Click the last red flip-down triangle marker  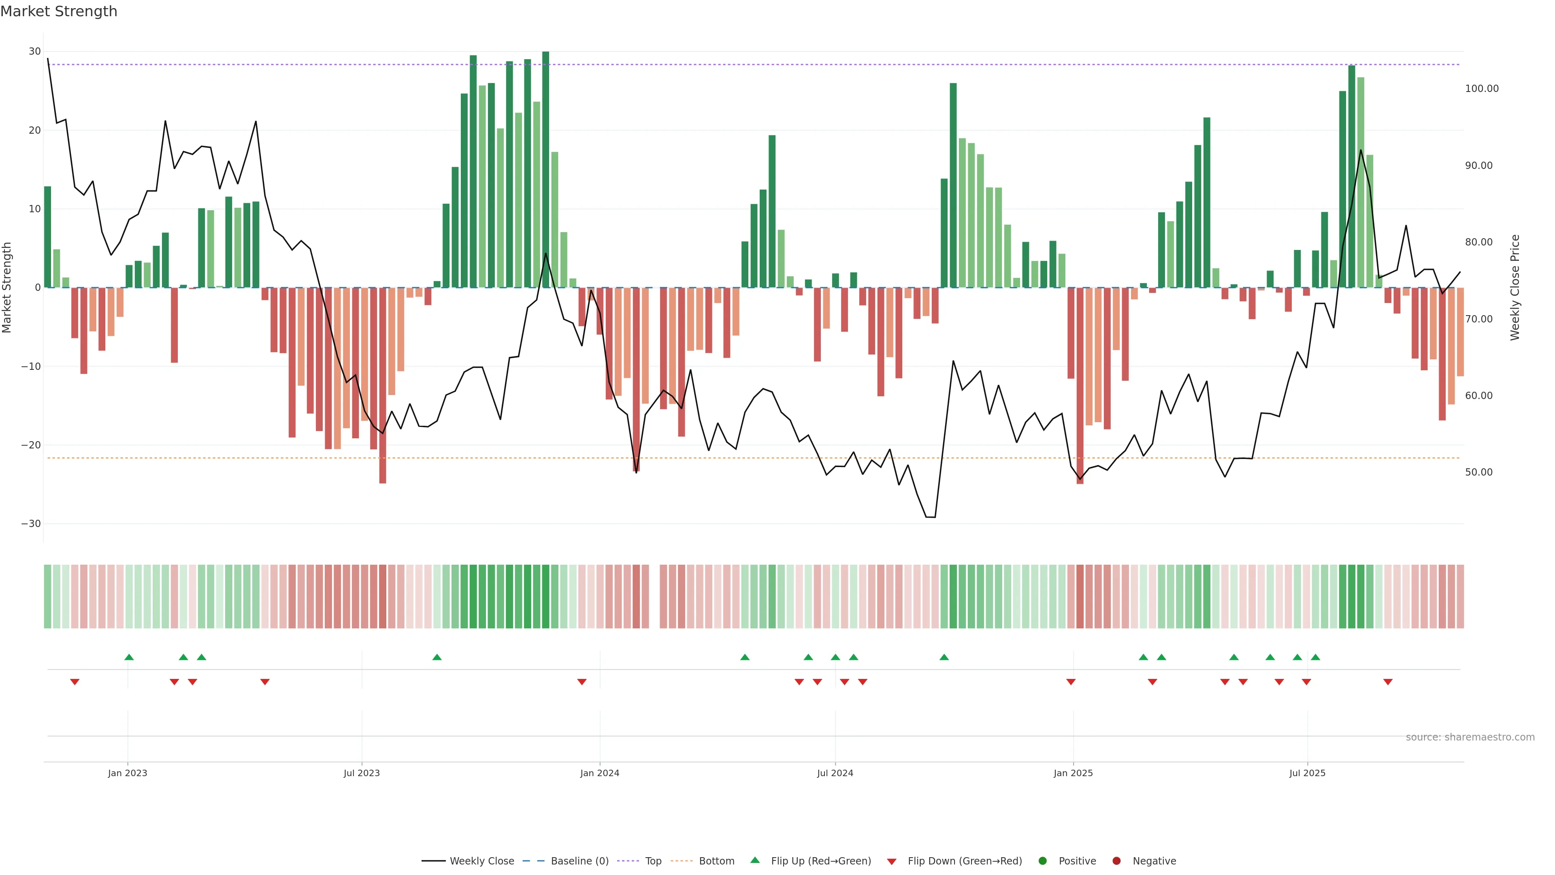click(x=1388, y=682)
